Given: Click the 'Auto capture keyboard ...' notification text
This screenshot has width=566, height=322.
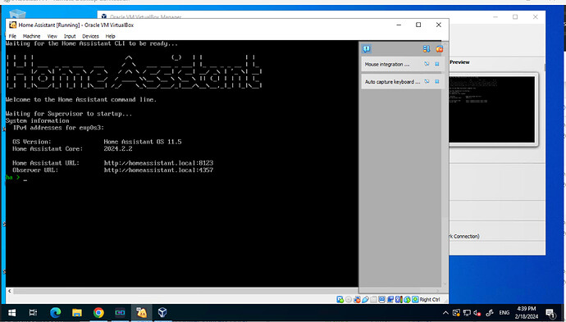Looking at the screenshot, I should 392,82.
